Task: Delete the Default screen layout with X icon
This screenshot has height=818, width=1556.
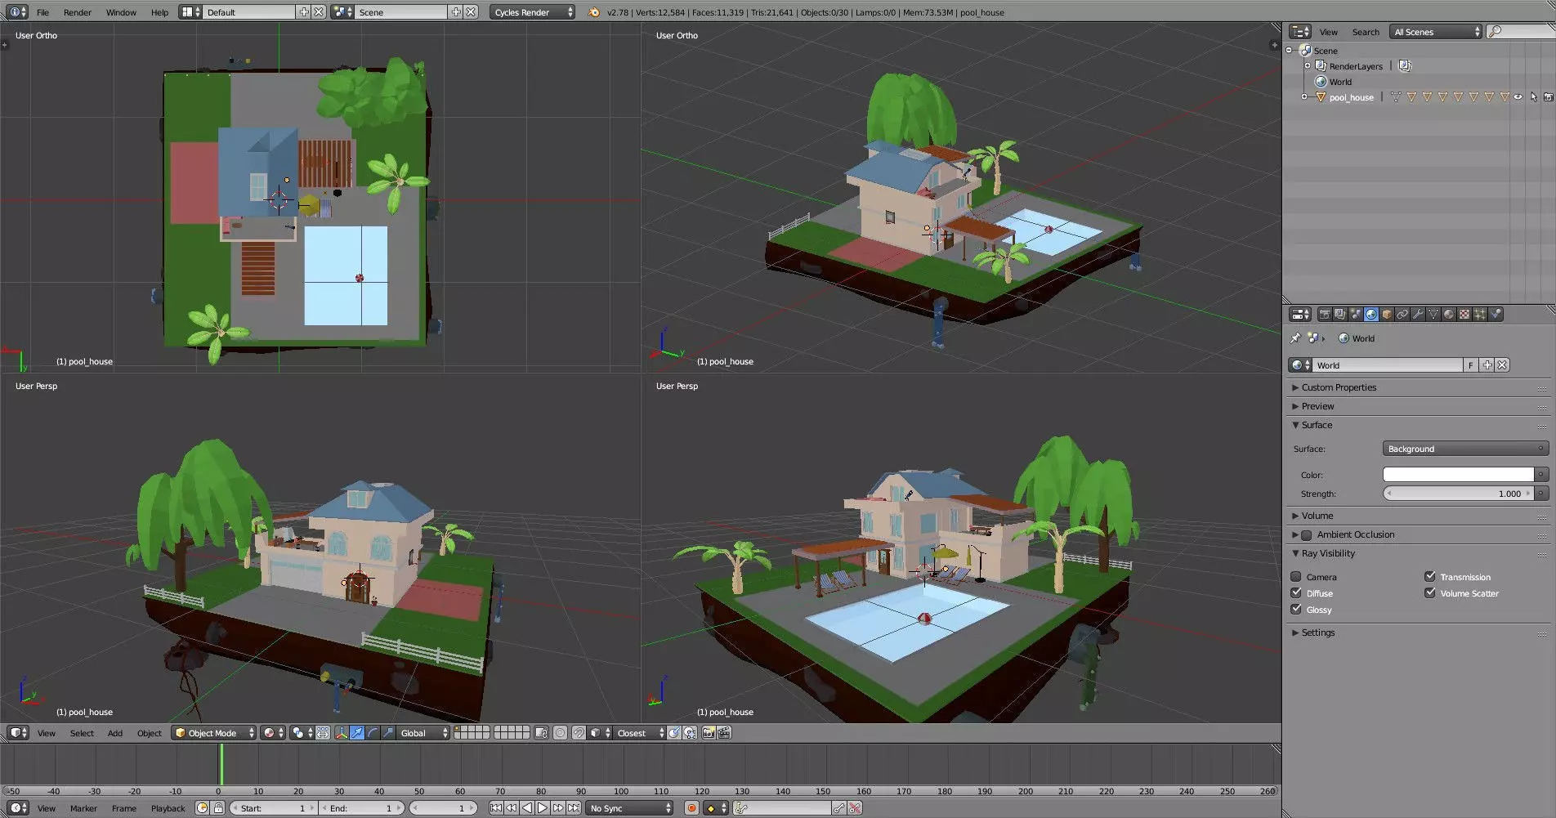Action: 319,12
